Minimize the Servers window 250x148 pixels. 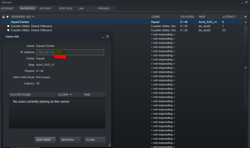[x=242, y=3]
